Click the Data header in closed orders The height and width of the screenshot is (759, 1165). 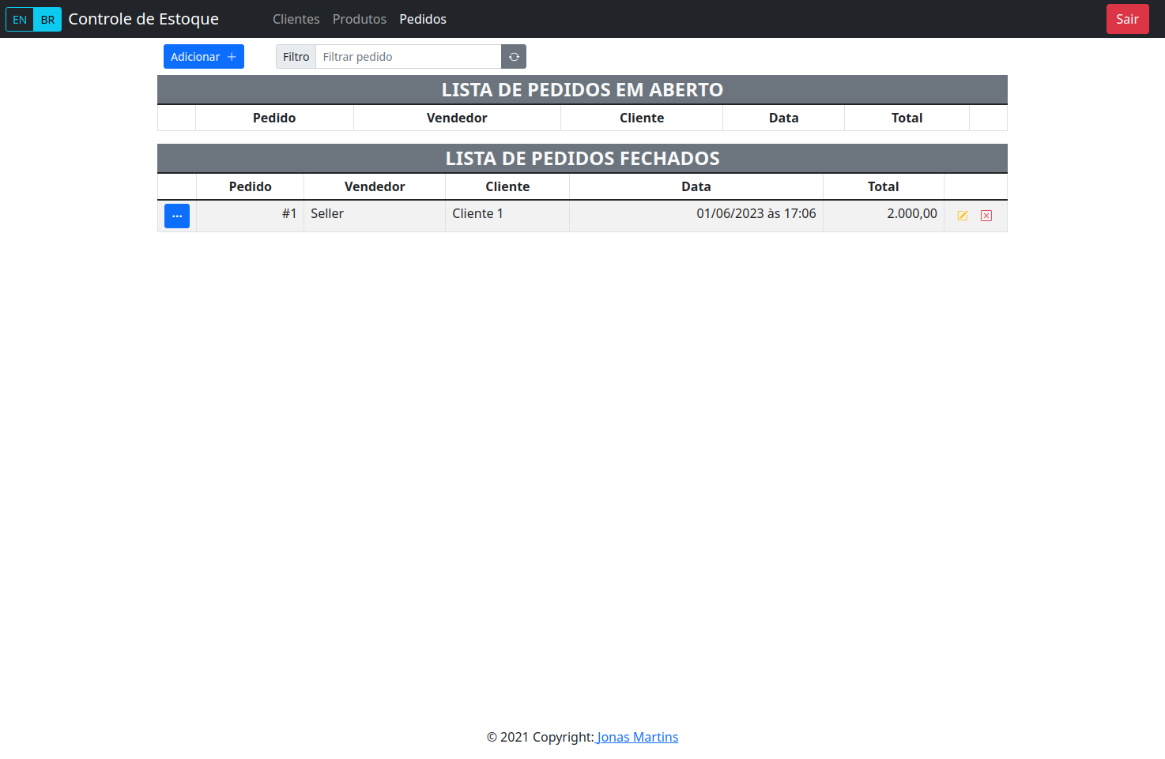pyautogui.click(x=696, y=186)
